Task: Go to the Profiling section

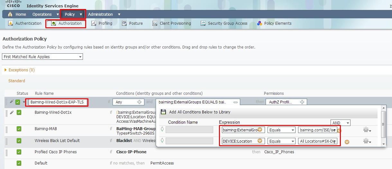Action: pos(102,23)
